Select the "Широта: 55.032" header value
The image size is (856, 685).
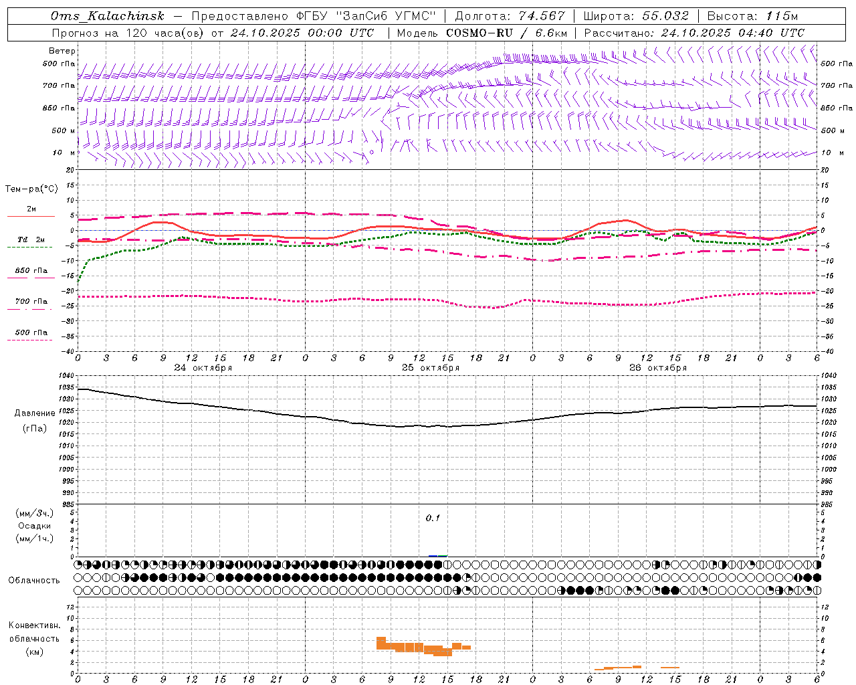click(x=636, y=16)
